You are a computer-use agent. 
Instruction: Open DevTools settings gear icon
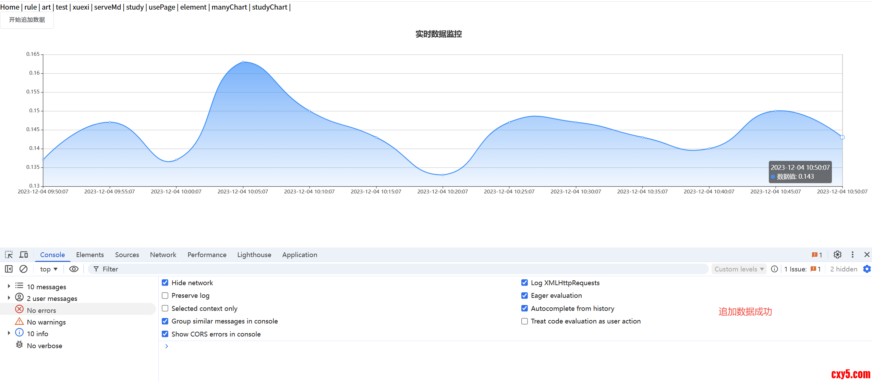[837, 255]
